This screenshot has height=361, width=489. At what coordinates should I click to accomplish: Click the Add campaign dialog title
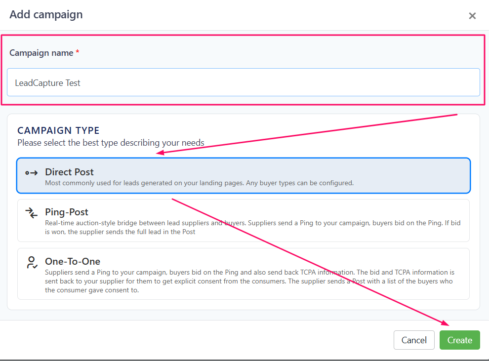coord(46,15)
